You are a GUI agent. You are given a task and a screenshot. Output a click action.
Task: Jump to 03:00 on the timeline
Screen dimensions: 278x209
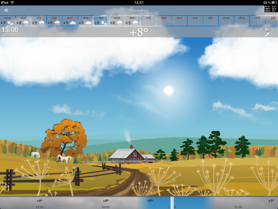40,207
